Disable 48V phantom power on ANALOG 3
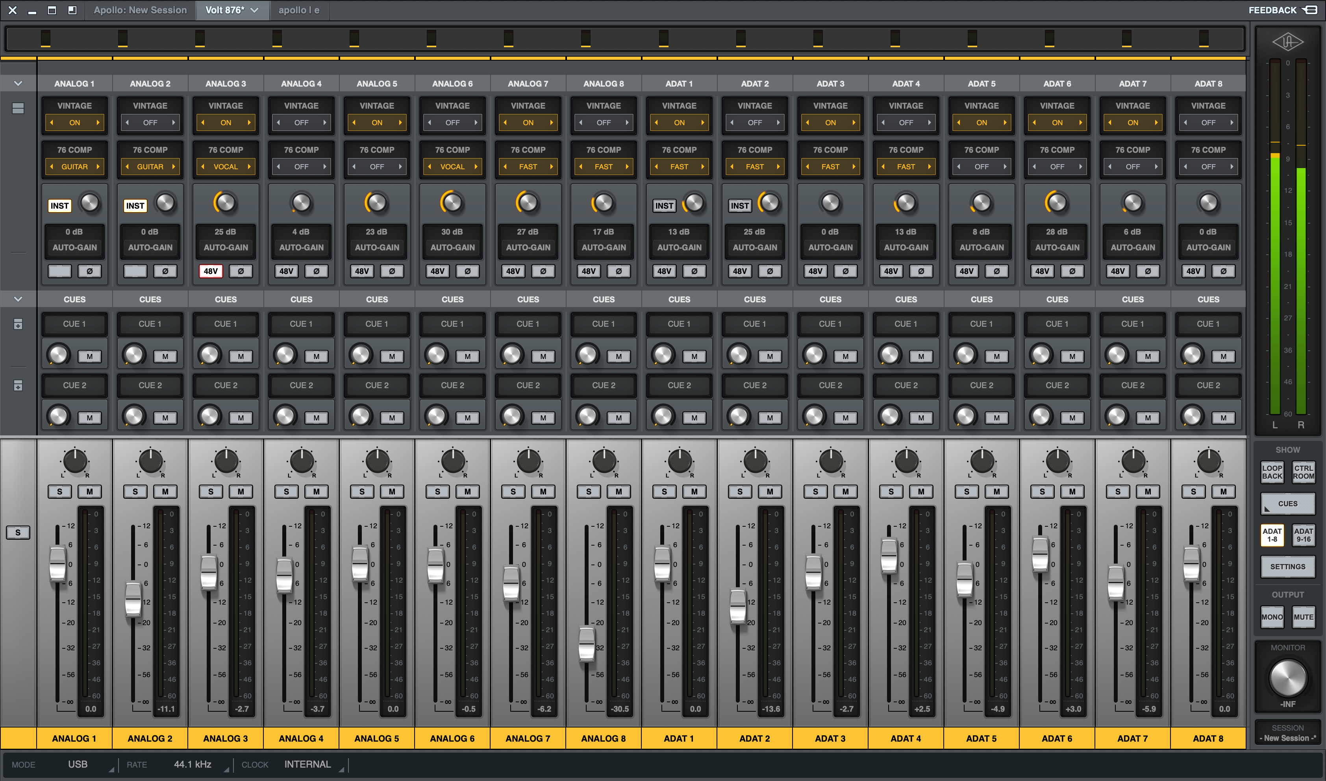Viewport: 1326px width, 781px height. pos(211,271)
